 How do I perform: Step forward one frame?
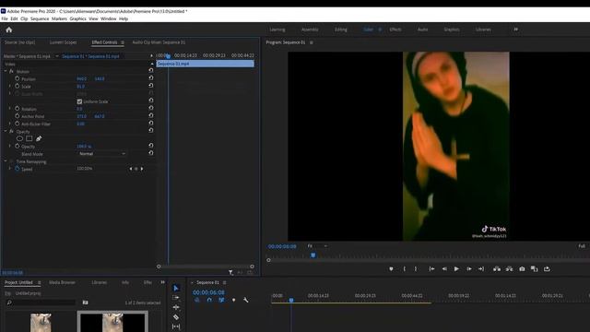[469, 268]
